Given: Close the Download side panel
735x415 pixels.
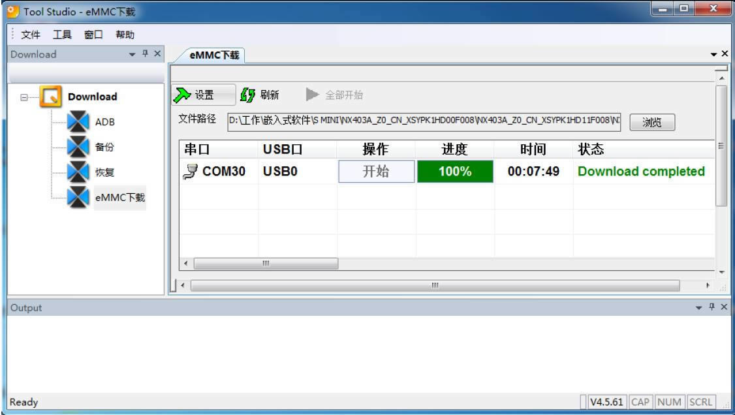Looking at the screenshot, I should (x=157, y=55).
